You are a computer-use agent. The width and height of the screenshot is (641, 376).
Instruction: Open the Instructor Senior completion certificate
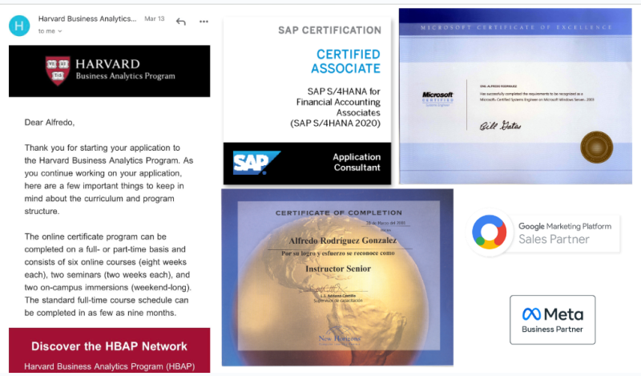coord(337,277)
